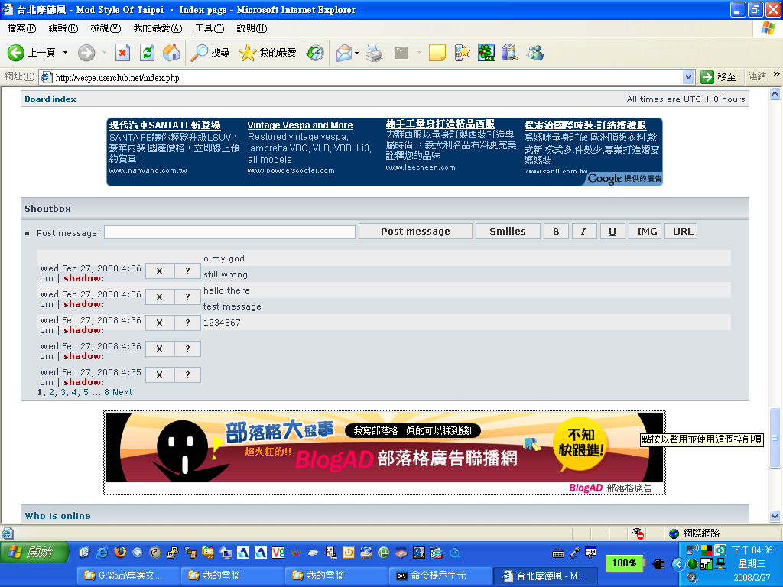Open the Vintage Vespa and More ad link
Image resolution: width=783 pixels, height=587 pixels.
(300, 125)
